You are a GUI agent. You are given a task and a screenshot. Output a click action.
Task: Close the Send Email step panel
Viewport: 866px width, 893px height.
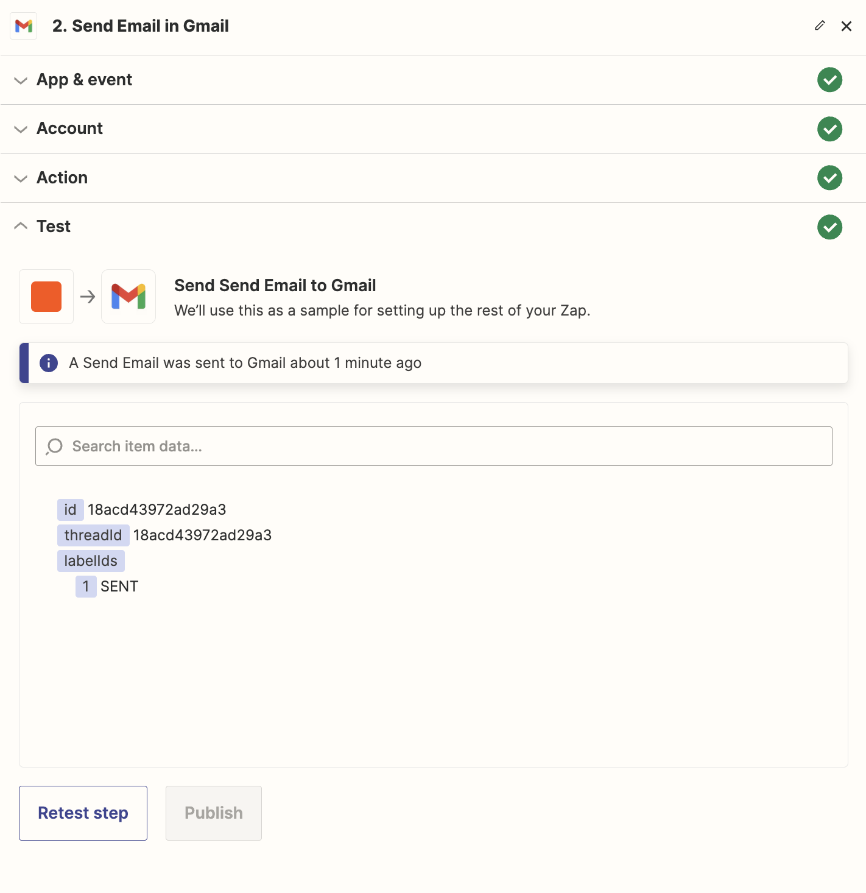(x=847, y=26)
